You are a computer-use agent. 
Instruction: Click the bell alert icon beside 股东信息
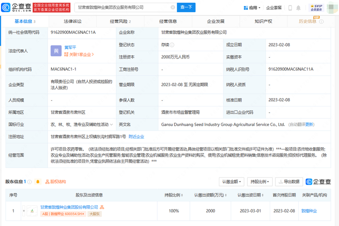pos(38,181)
